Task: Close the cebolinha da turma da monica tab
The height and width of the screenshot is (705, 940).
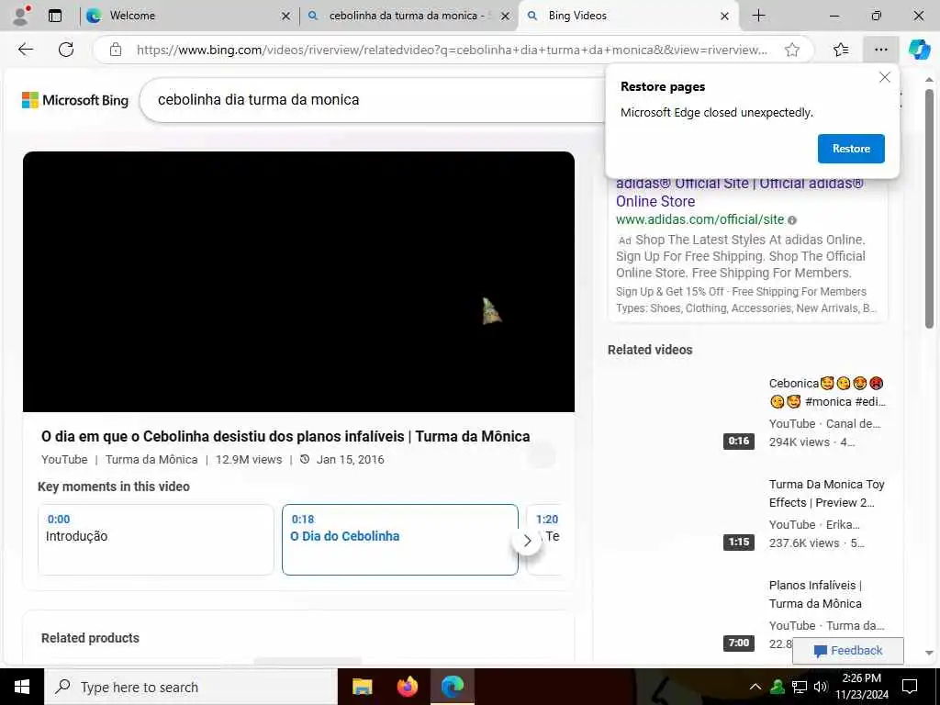Action: 506,17
